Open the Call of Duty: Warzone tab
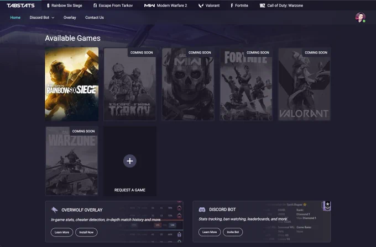 [x=281, y=6]
